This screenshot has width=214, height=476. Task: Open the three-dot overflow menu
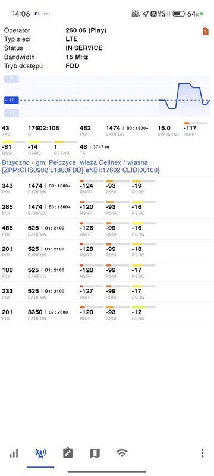(203, 453)
